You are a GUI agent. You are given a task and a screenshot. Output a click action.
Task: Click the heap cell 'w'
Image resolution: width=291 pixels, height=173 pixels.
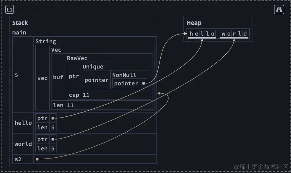(223, 34)
